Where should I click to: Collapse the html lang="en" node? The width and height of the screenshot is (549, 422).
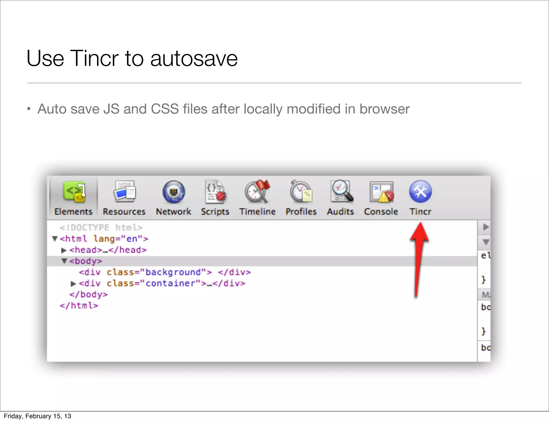55,238
